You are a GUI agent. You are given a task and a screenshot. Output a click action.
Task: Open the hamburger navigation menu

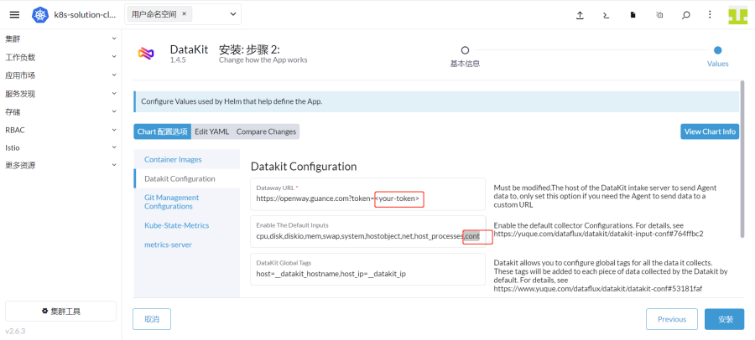pyautogui.click(x=15, y=14)
